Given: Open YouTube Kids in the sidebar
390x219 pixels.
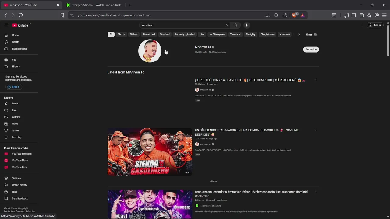Looking at the screenshot, I should [19, 167].
